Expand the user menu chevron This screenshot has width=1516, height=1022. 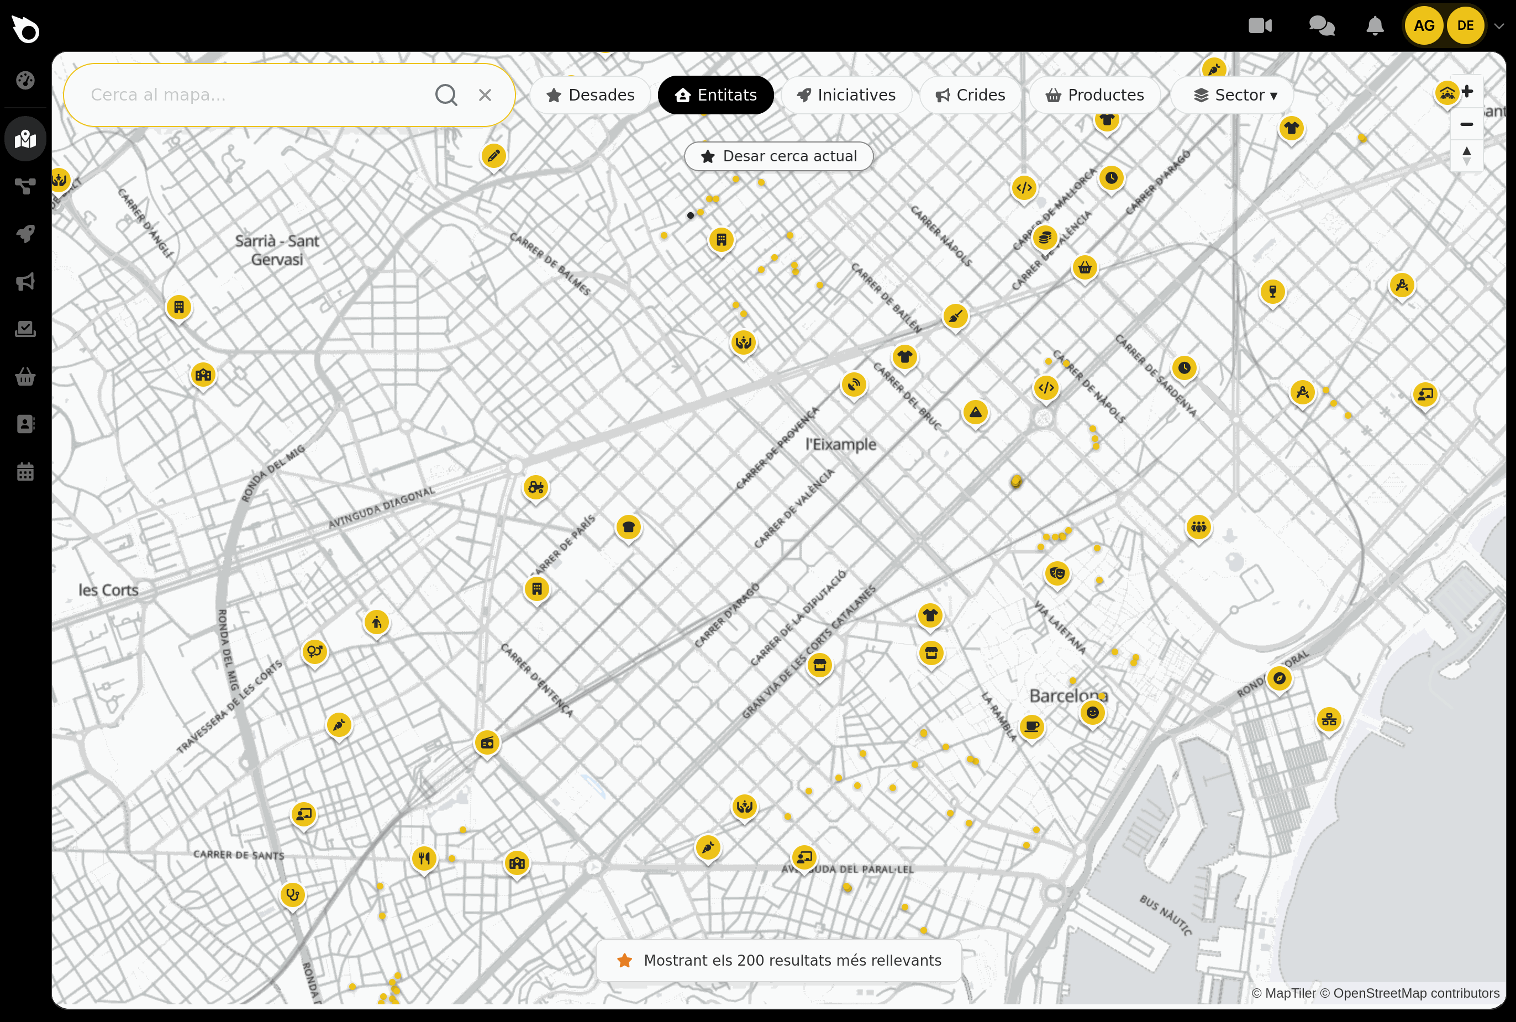pos(1499,26)
